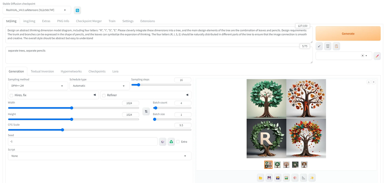Switch to Textual Inversion tab
384x183 pixels.
click(x=43, y=71)
